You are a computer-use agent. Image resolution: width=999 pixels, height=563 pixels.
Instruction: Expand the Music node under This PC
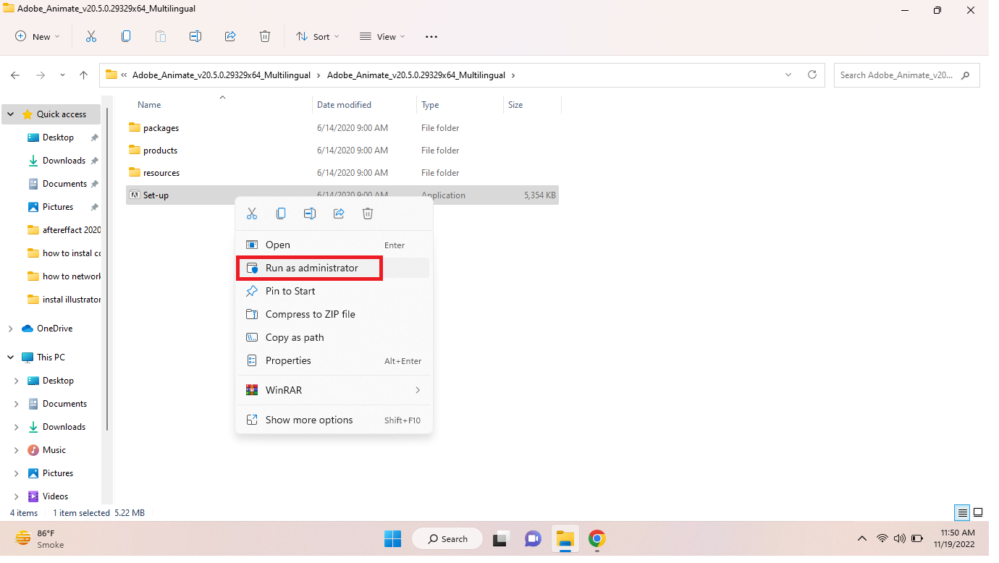(x=17, y=450)
